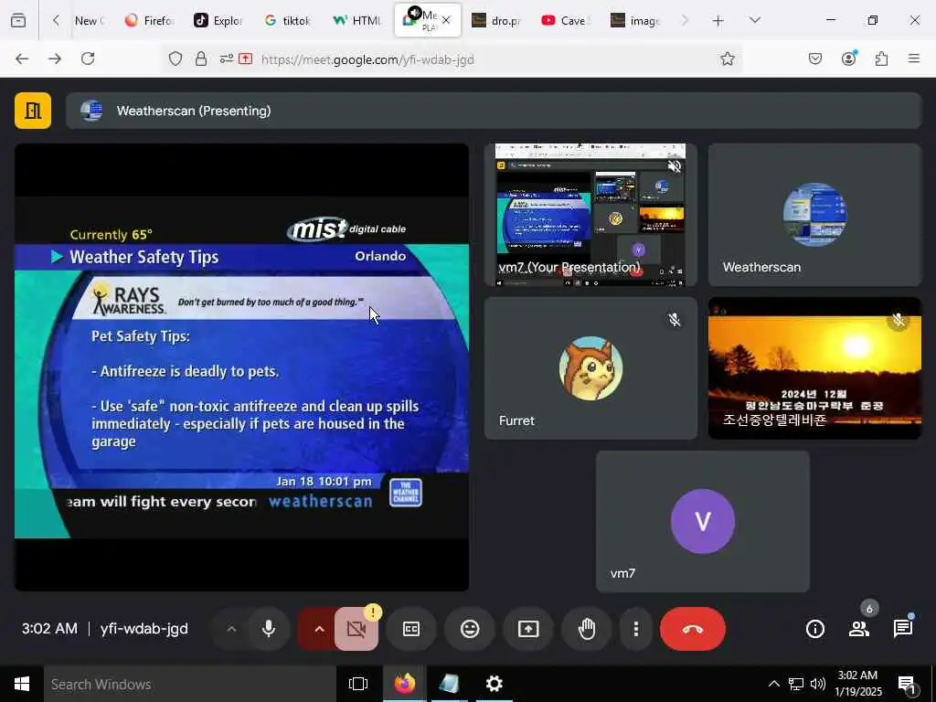Click the muted speaker icon on presentation tile

coord(675,166)
